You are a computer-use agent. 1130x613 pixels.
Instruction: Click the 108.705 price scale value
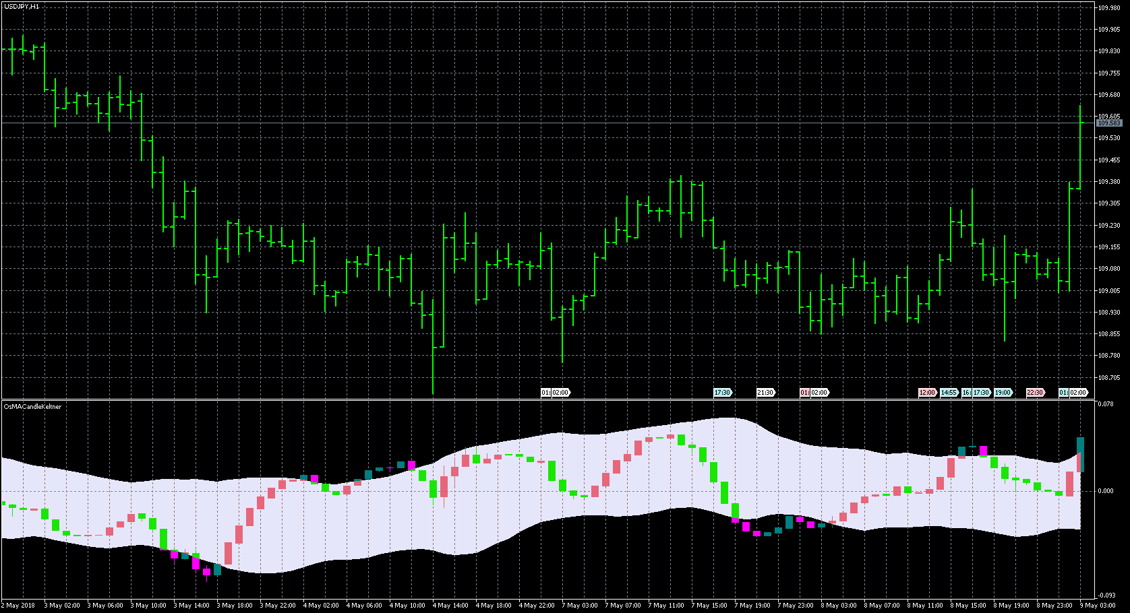click(x=1109, y=378)
